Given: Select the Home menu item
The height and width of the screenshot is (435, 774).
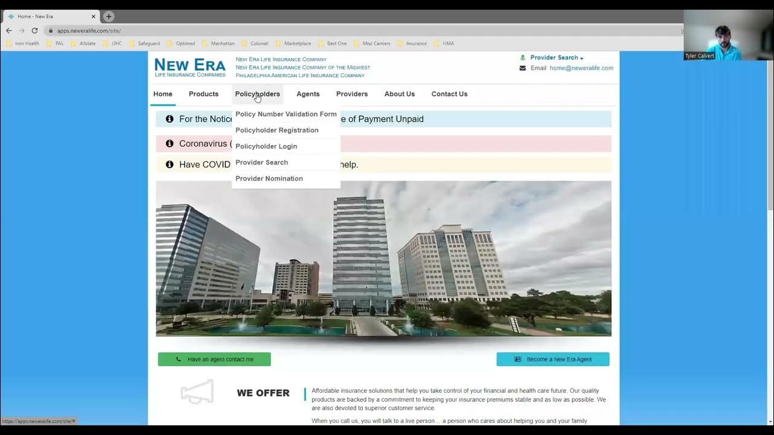Looking at the screenshot, I should 163,94.
